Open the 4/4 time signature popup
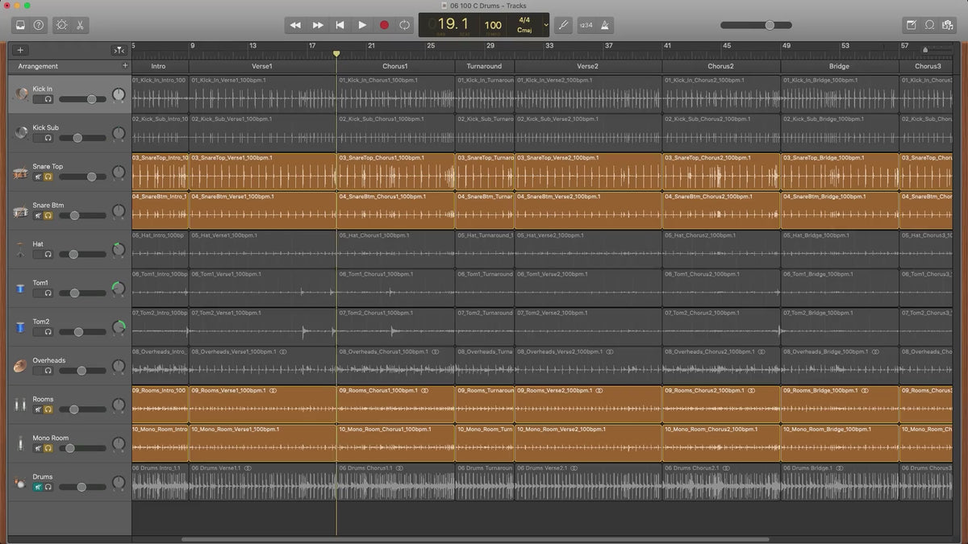 point(524,19)
